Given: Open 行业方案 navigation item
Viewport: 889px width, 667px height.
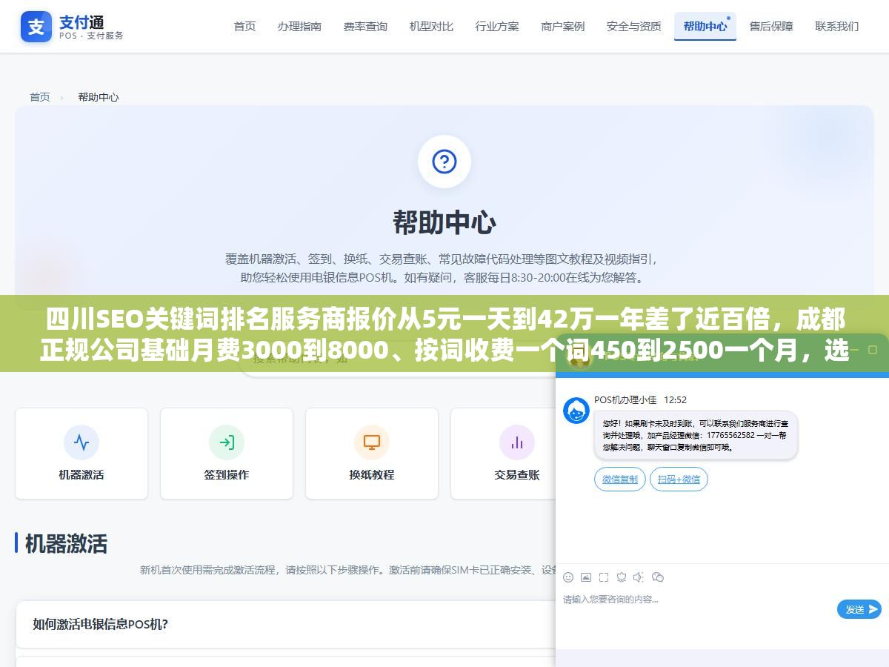Looking at the screenshot, I should click(497, 26).
